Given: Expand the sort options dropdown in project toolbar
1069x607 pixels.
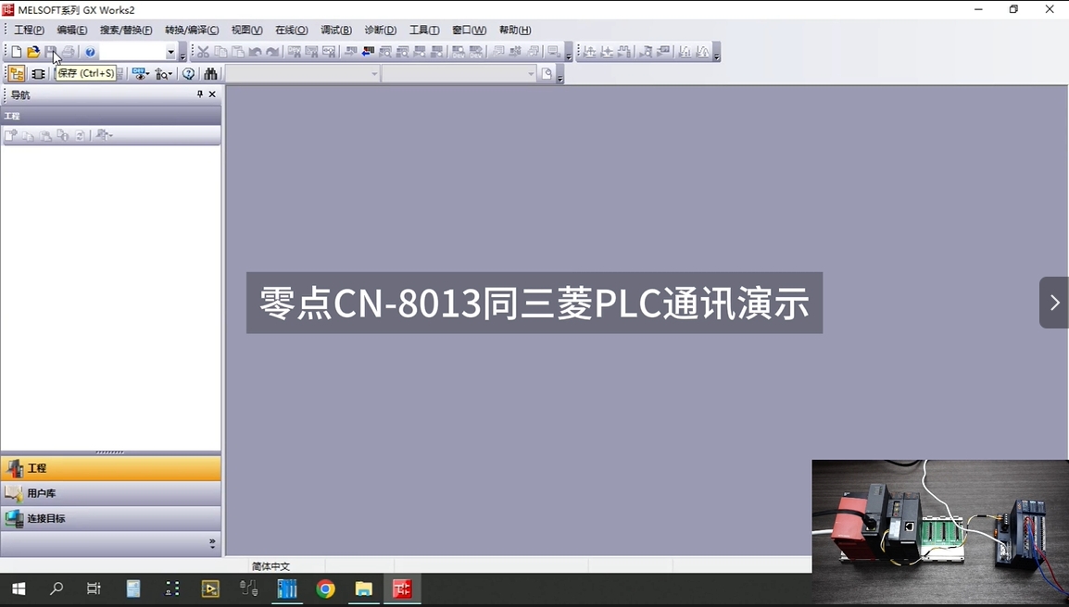Looking at the screenshot, I should pyautogui.click(x=104, y=136).
